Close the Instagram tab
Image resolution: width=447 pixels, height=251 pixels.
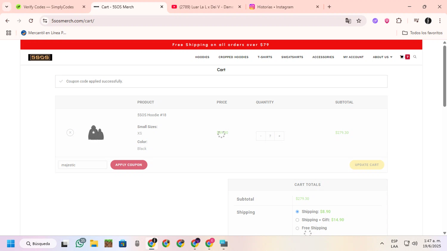pyautogui.click(x=317, y=7)
